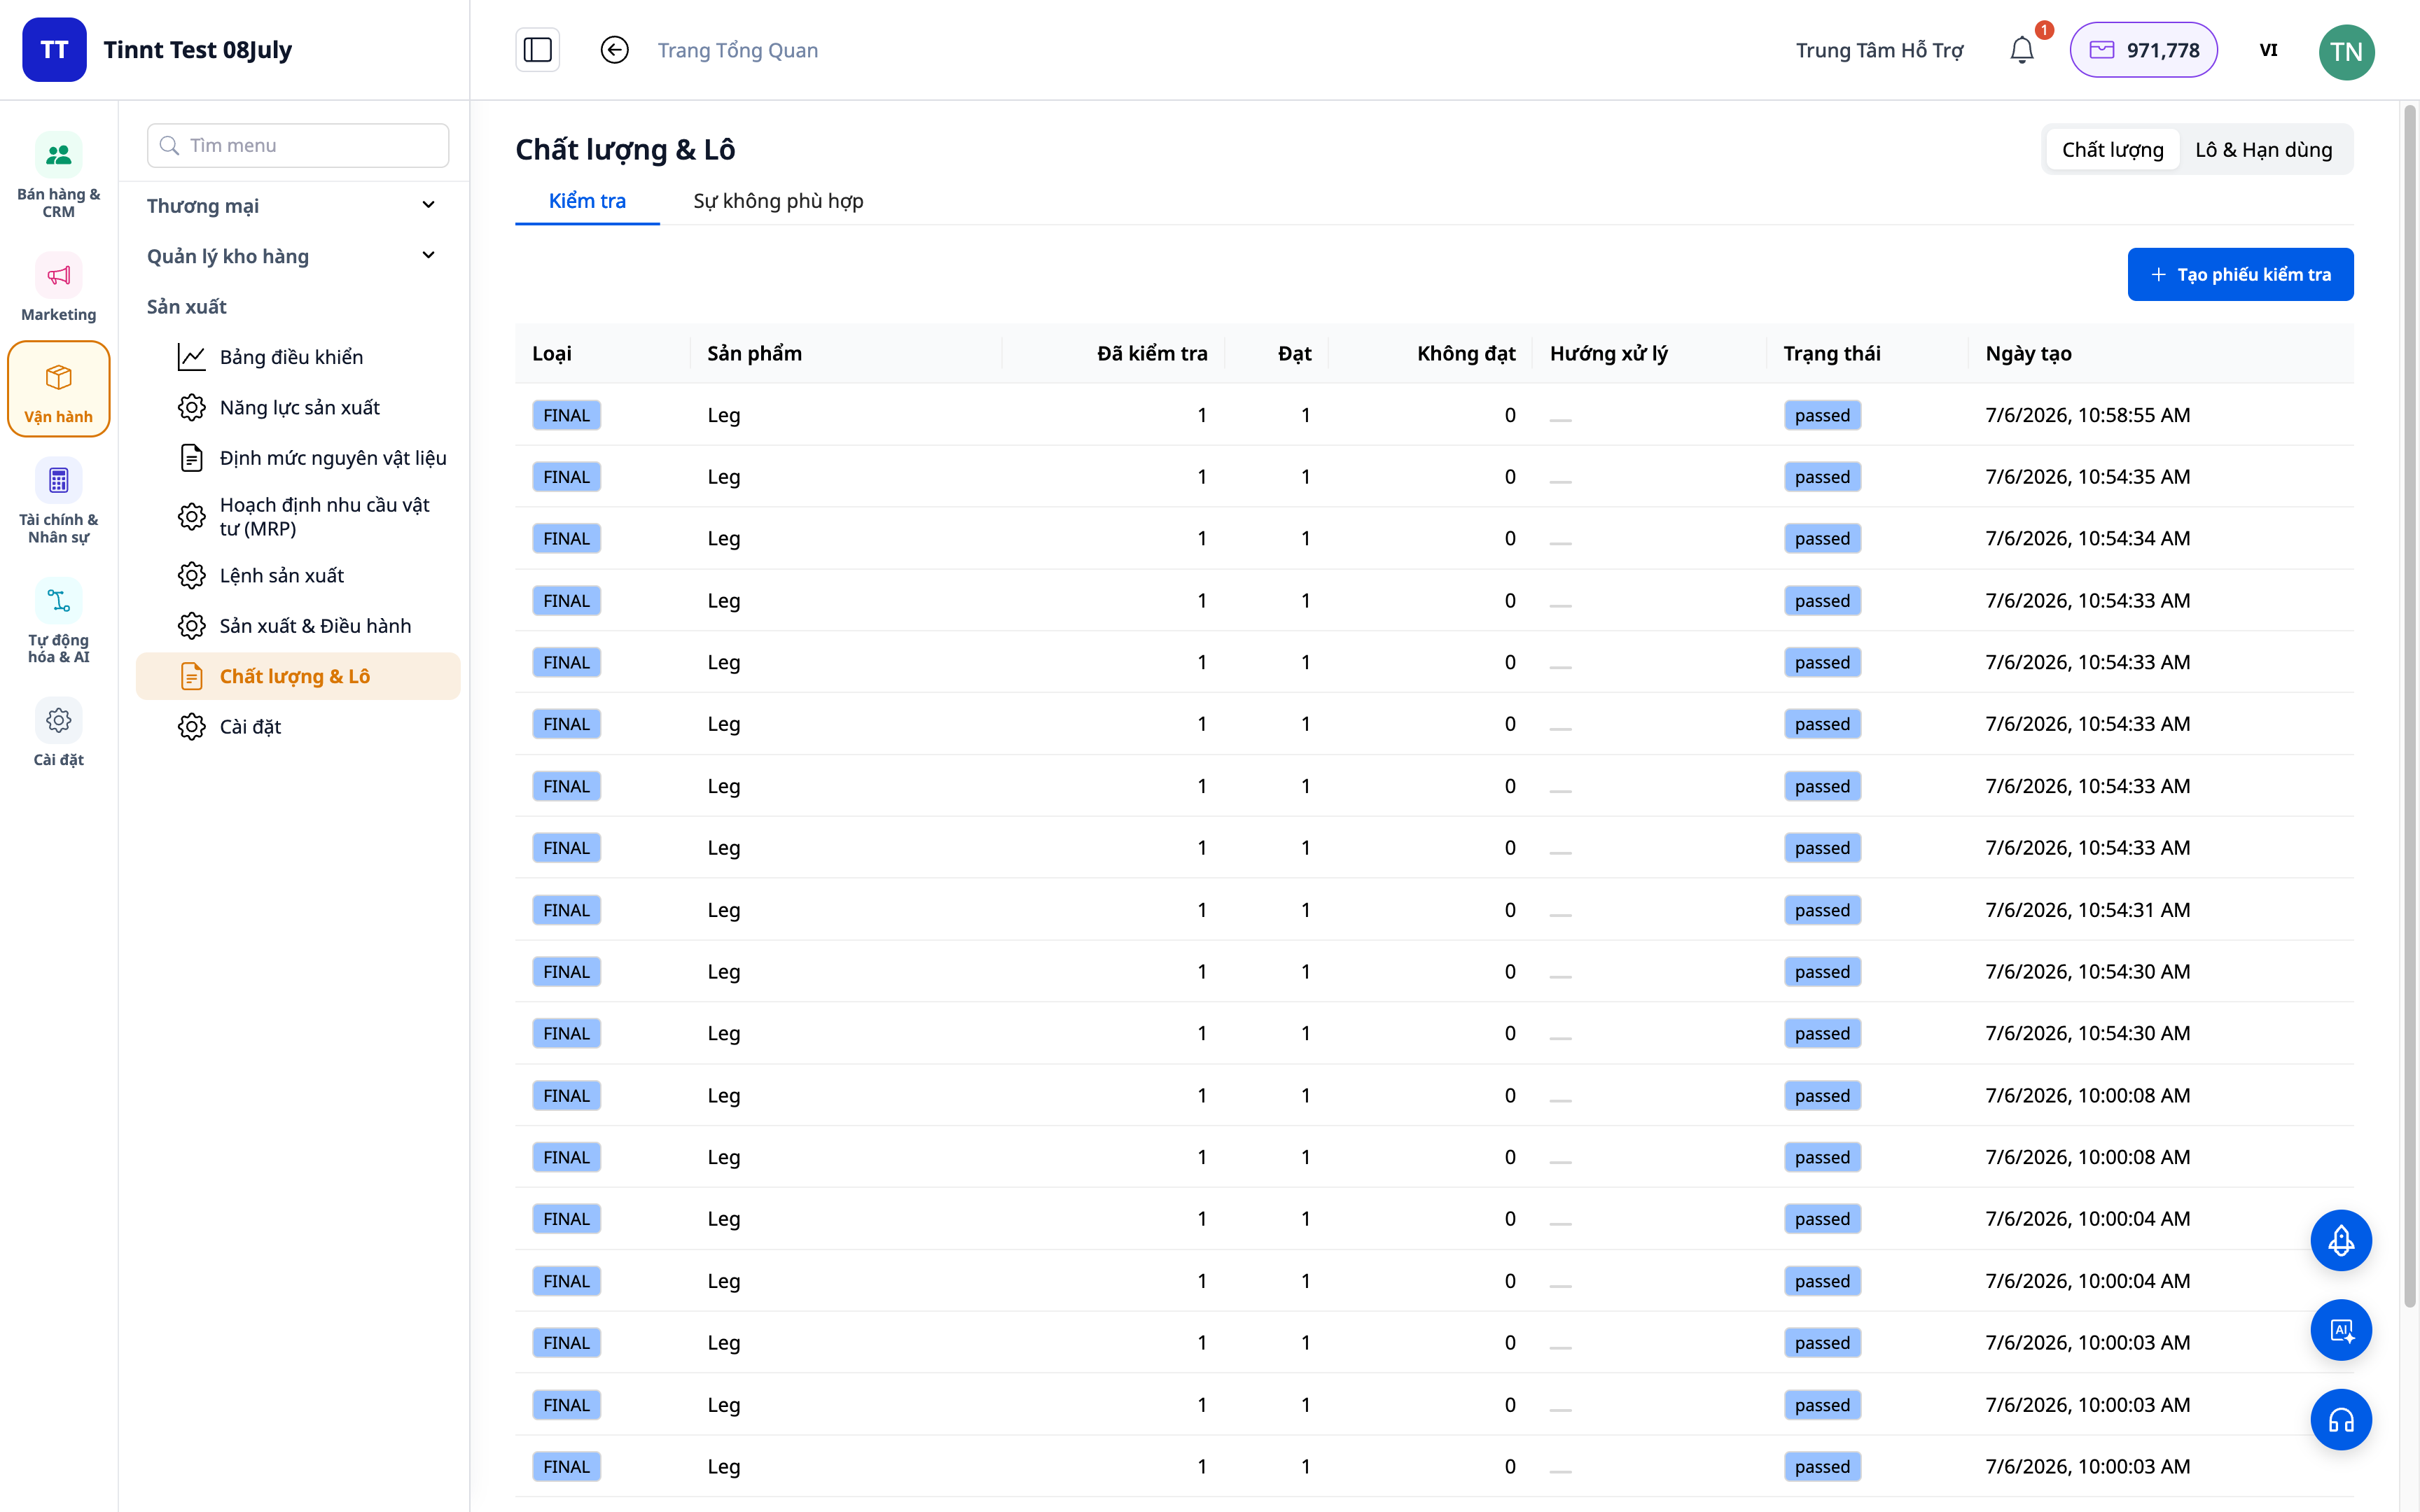2420x1512 pixels.
Task: Open the headset support floating button
Action: click(x=2340, y=1420)
